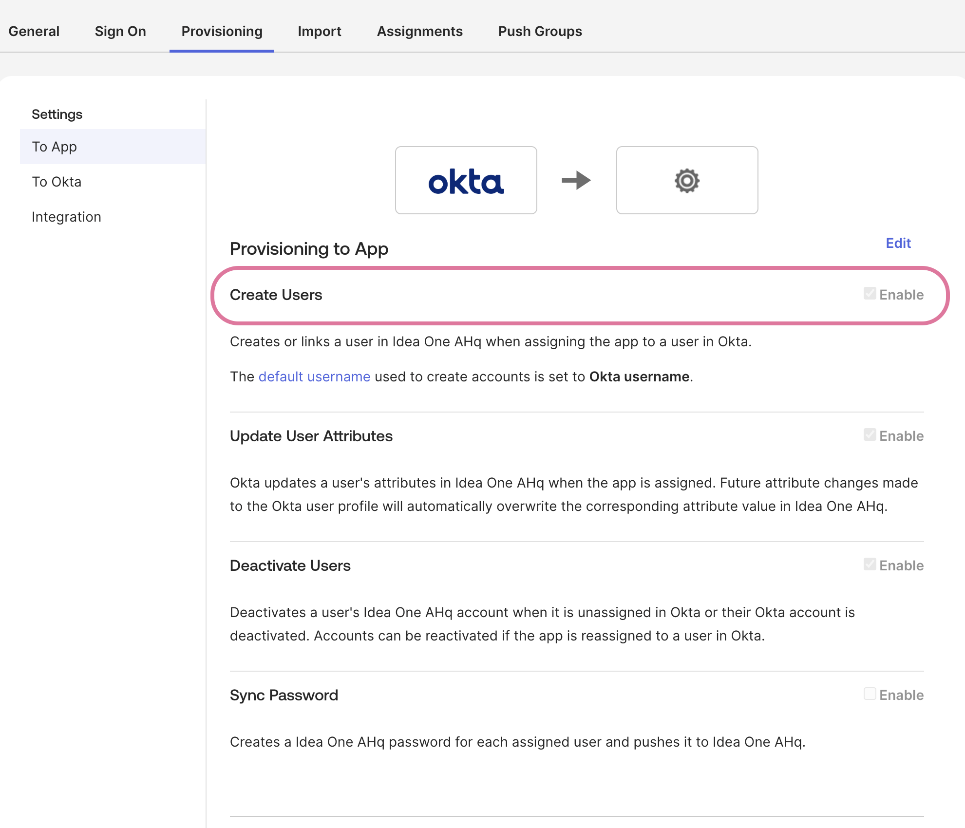Select To App in Settings sidebar
Image resolution: width=965 pixels, height=828 pixels.
(55, 147)
